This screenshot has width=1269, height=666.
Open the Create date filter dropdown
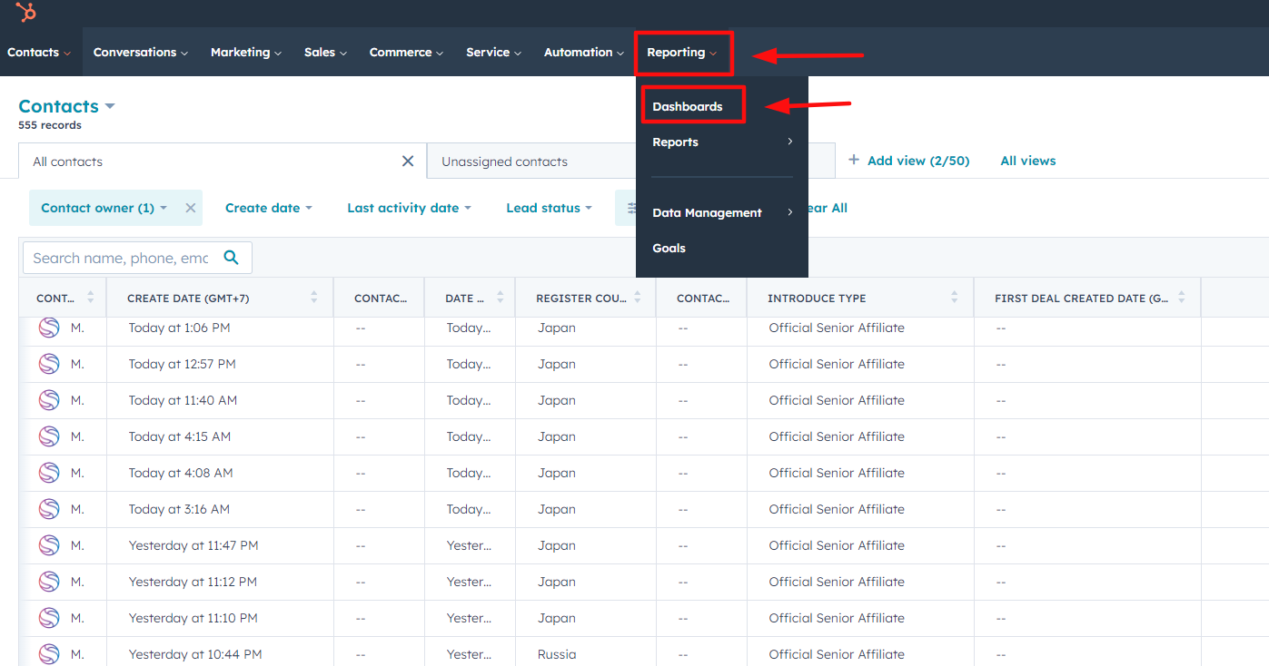[x=268, y=208]
